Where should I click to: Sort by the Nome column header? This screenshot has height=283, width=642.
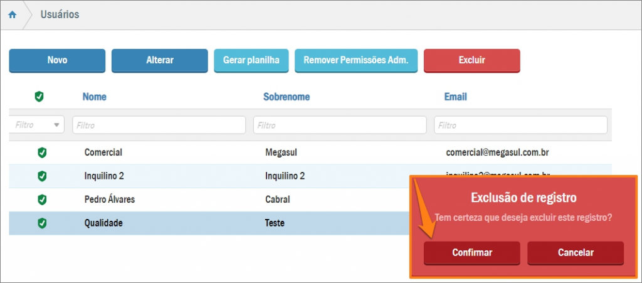94,97
